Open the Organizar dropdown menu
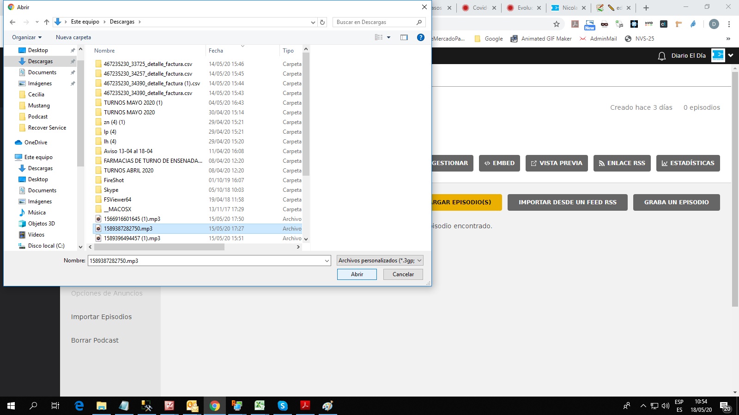Screen dimensions: 739x415 27,37
